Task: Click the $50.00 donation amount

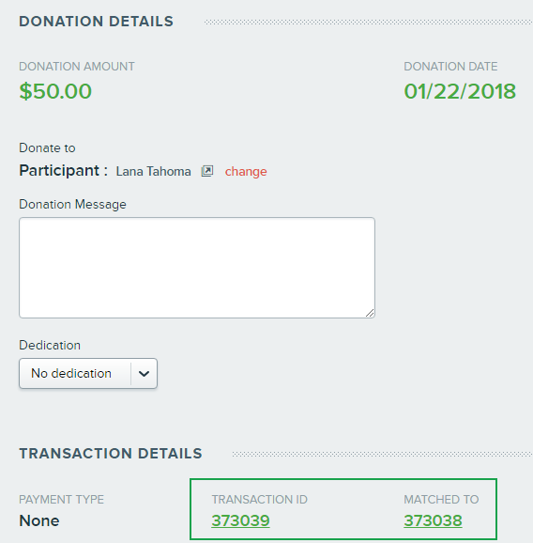Action: pyautogui.click(x=55, y=91)
